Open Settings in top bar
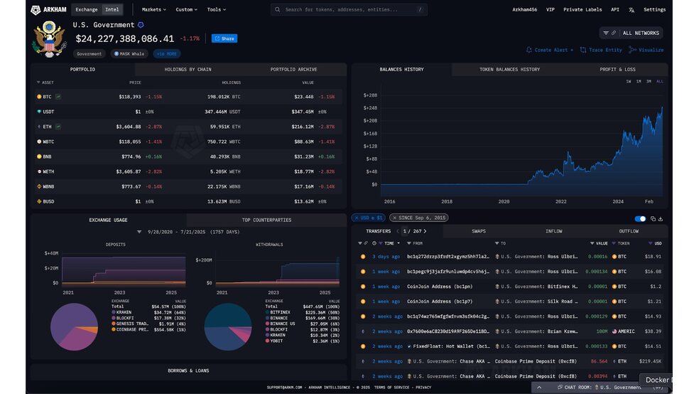The height and width of the screenshot is (394, 699). [x=654, y=9]
